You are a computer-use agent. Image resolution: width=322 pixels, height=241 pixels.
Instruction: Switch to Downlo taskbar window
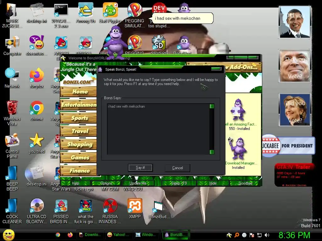(x=90, y=235)
